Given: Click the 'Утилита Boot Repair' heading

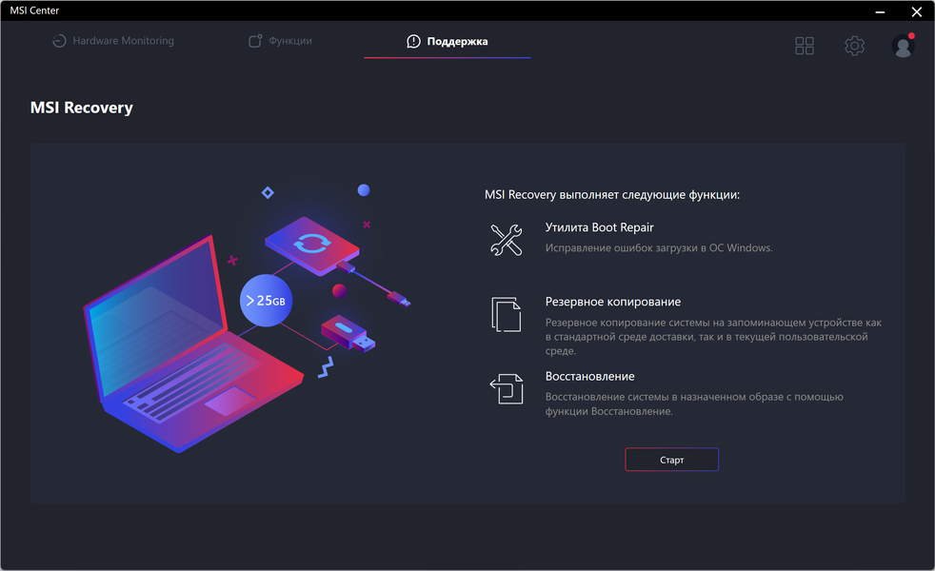Looking at the screenshot, I should [599, 227].
